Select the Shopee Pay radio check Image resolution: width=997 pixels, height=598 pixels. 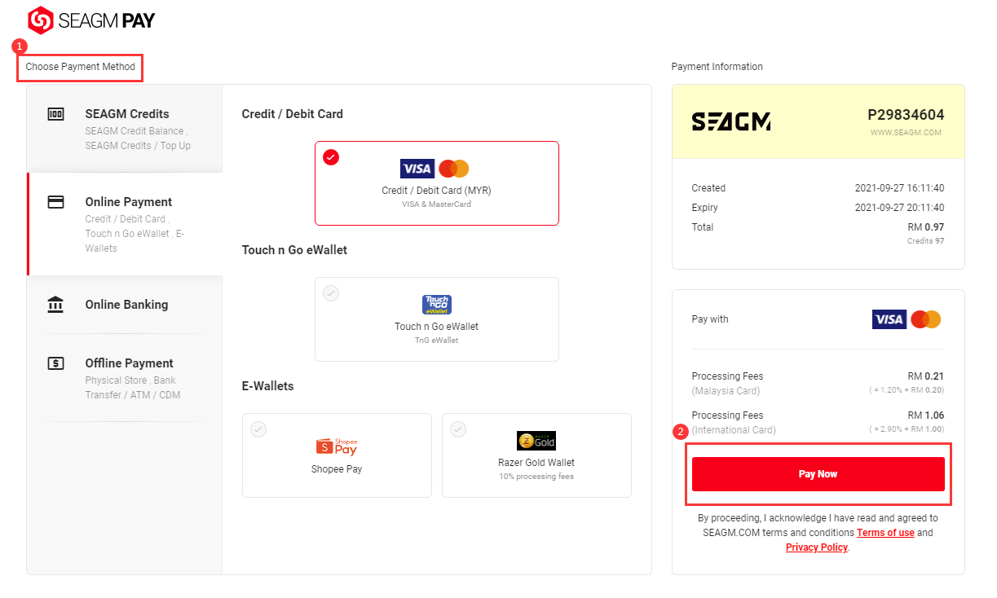(x=258, y=429)
